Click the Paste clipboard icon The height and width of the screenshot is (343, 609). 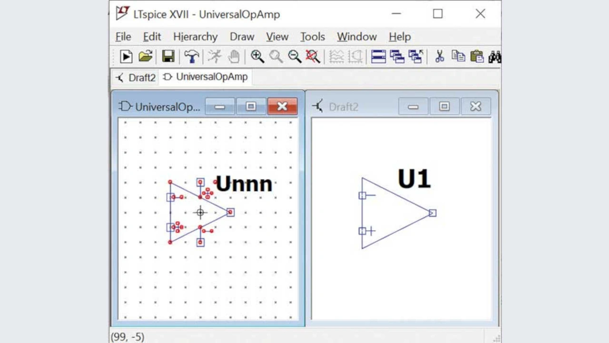[x=477, y=57]
